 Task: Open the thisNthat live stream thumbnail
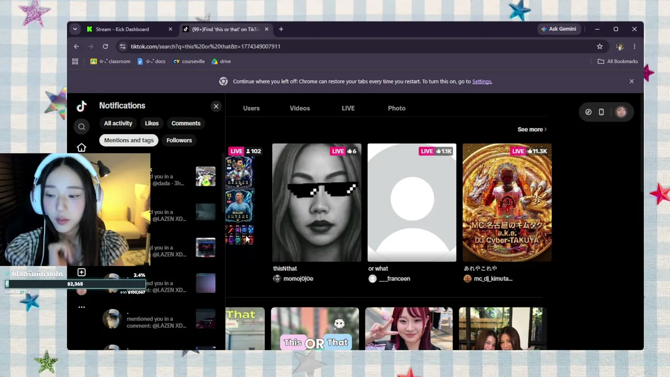(x=317, y=203)
